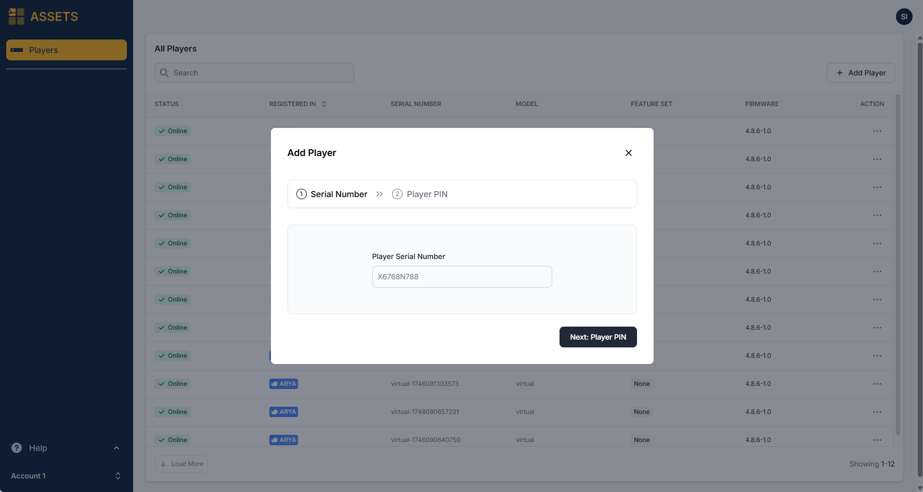
Task: Focus the Player Serial Number field
Action: 462,277
